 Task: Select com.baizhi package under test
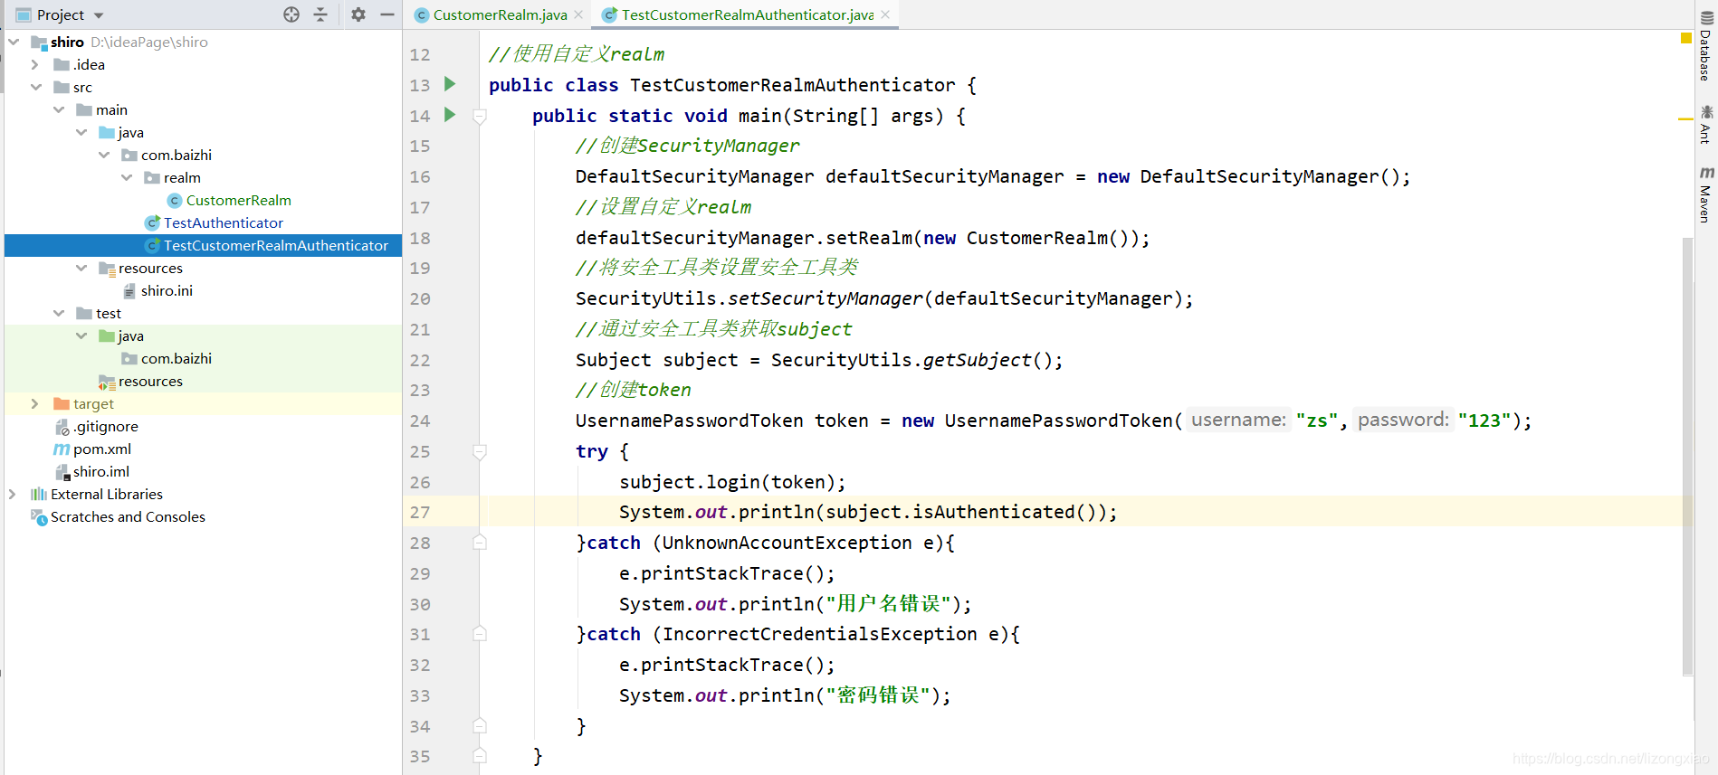(x=176, y=358)
